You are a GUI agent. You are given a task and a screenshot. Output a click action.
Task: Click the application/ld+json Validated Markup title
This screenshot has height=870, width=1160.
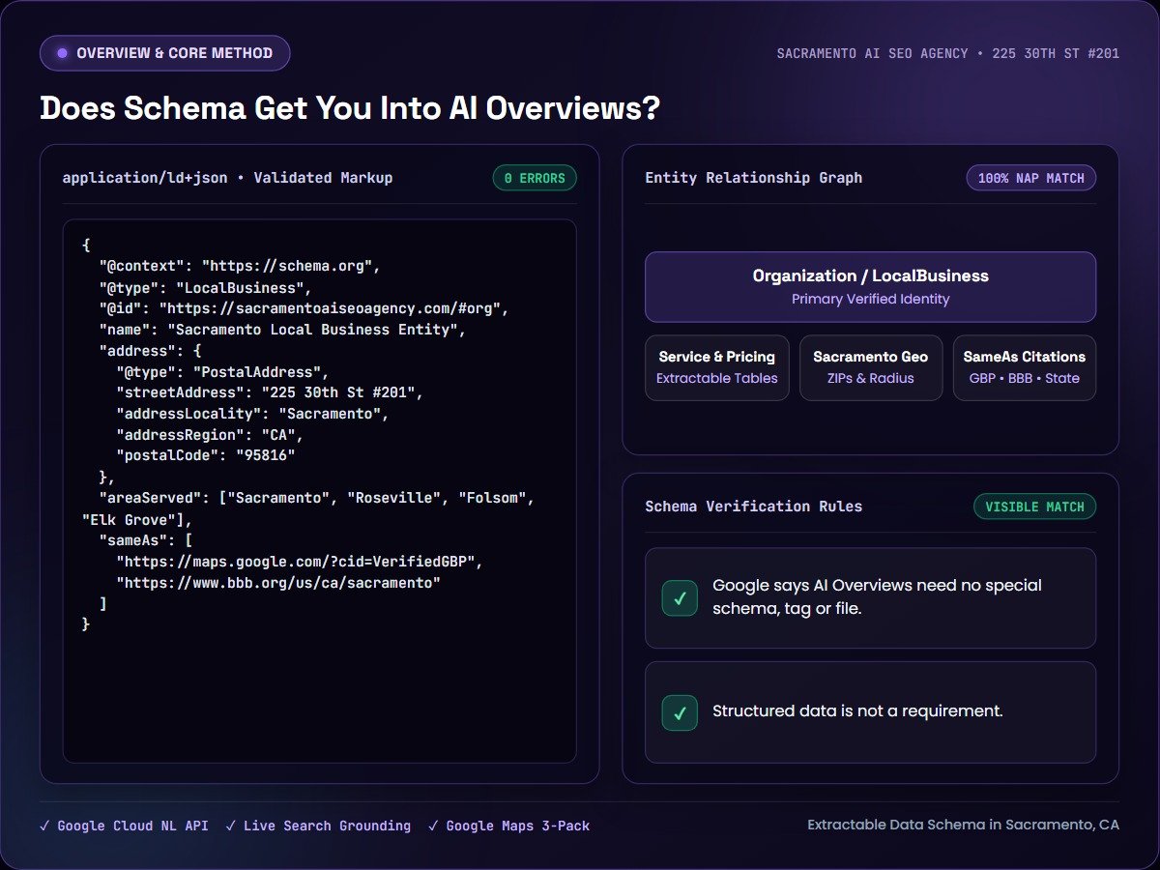click(227, 178)
